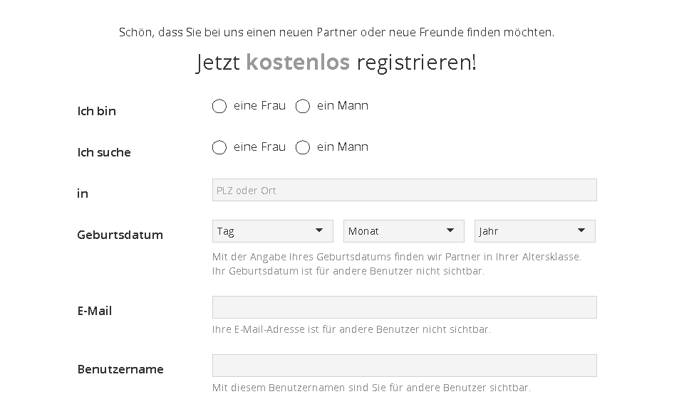Image resolution: width=684 pixels, height=399 pixels.
Task: Open the Jahr birth year dropdown
Action: [534, 231]
